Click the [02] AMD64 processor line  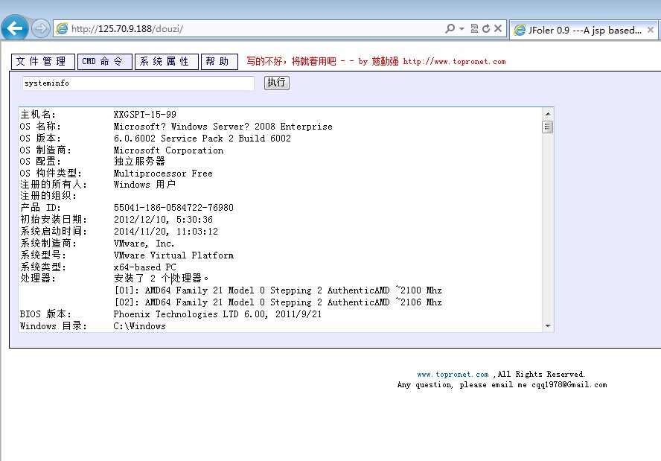(x=278, y=302)
